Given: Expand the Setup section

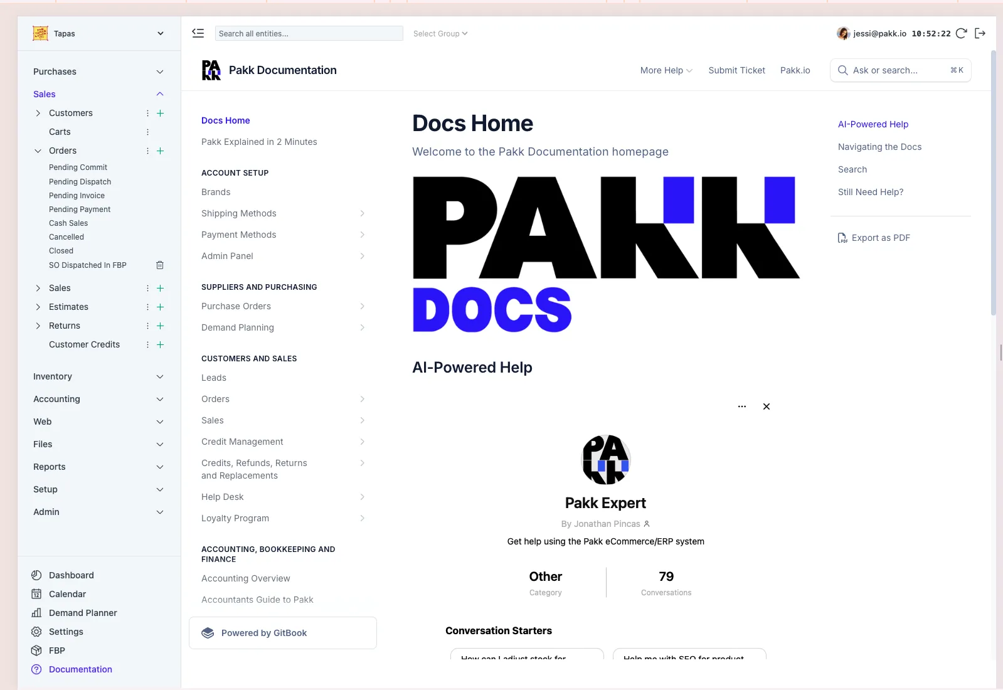Looking at the screenshot, I should tap(98, 489).
